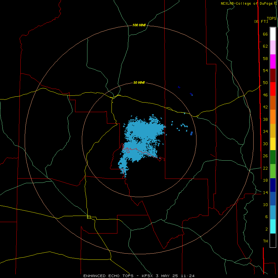Pick the dark orange legend swatch
The width and height of the screenshot is (278, 278).
[273, 103]
